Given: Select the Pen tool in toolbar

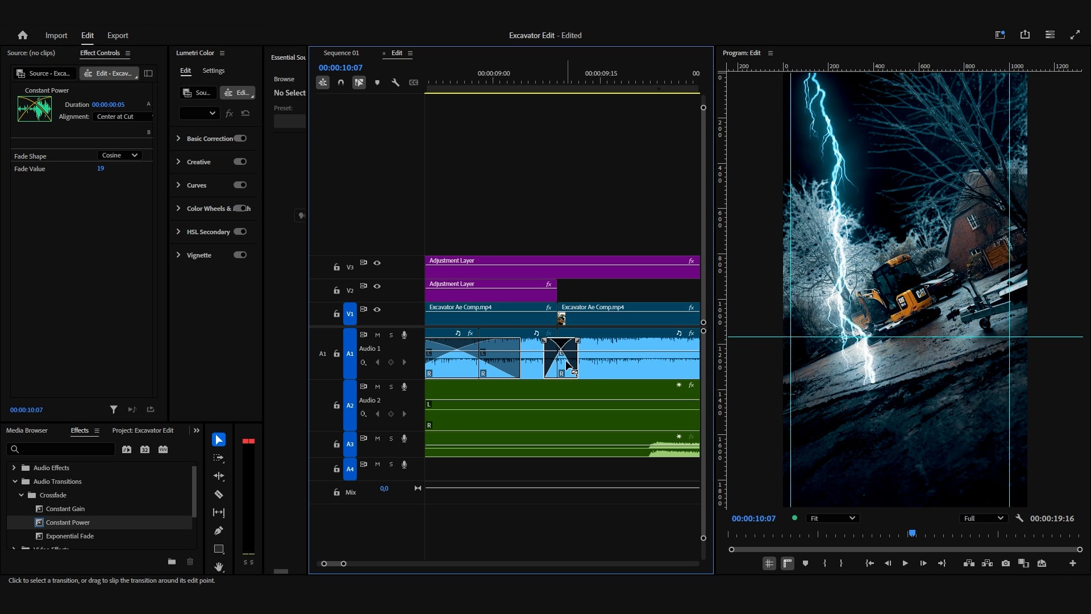Looking at the screenshot, I should coord(219,530).
